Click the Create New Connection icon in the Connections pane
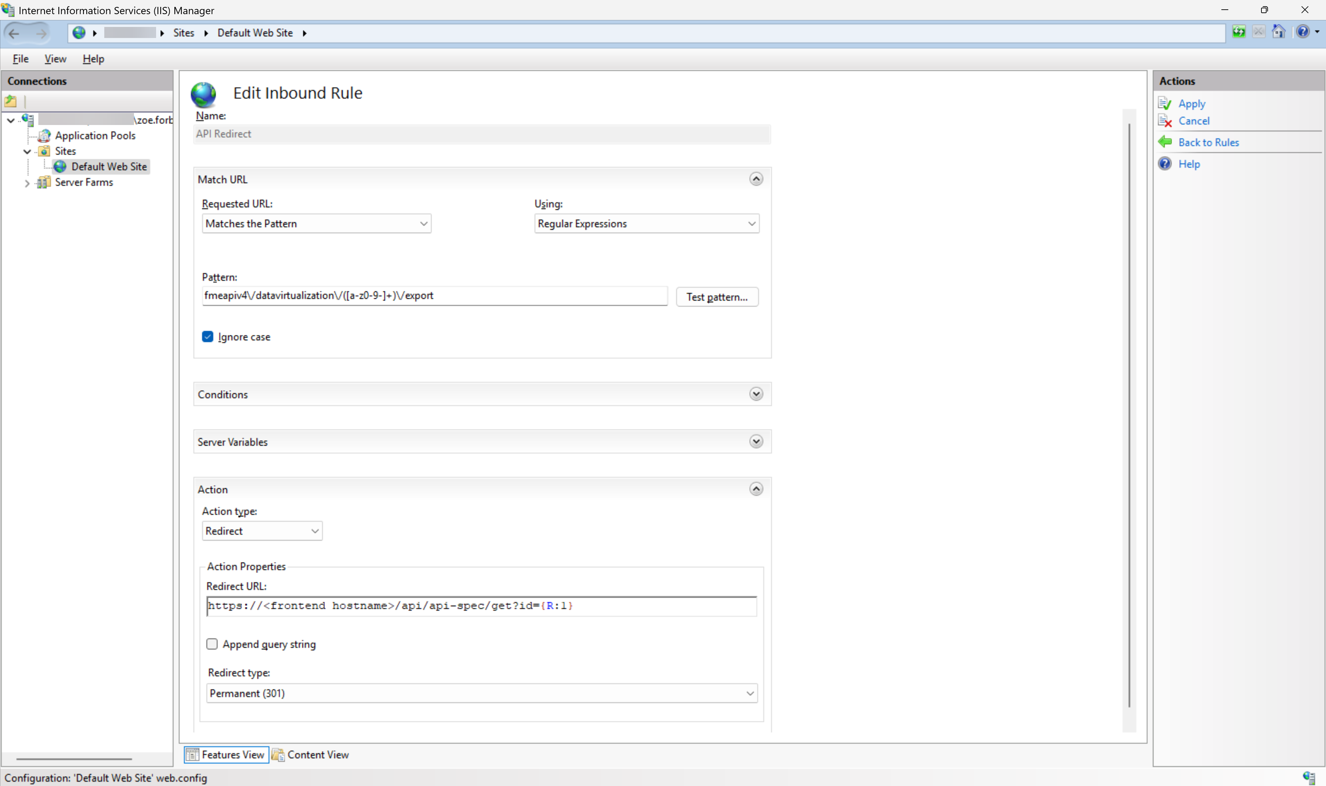Viewport: 1326px width, 786px height. click(11, 100)
